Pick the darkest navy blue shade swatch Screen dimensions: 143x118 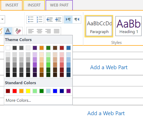point(68,75)
